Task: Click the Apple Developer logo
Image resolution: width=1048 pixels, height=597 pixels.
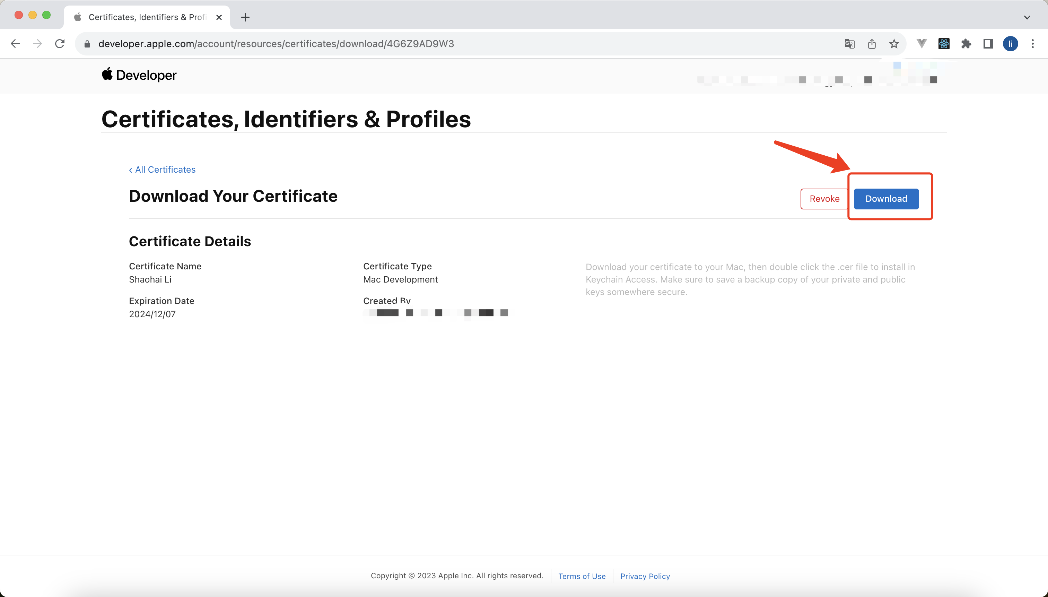Action: pyautogui.click(x=139, y=75)
